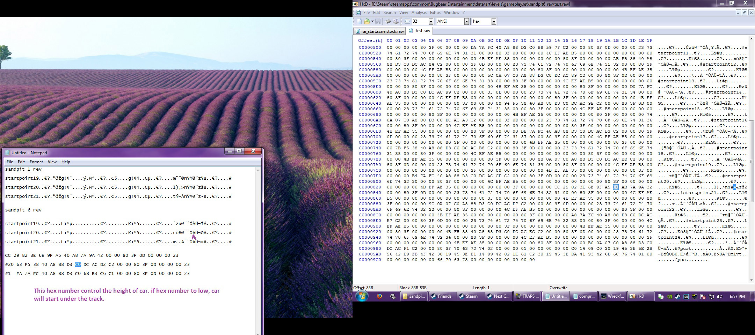Click the Action Center flag tray icon
Image resolution: width=755 pixels, height=335 pixels.
pyautogui.click(x=703, y=297)
